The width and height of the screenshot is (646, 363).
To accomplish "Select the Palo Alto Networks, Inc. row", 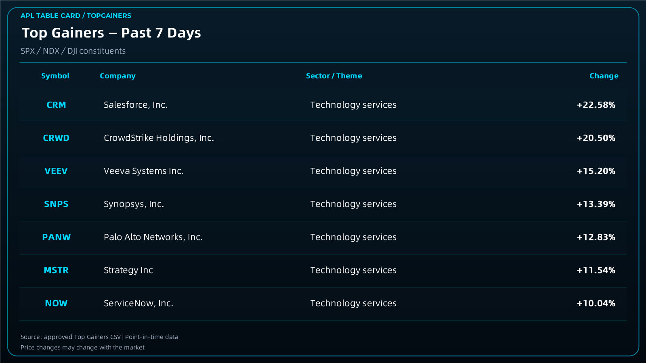I will tap(323, 237).
